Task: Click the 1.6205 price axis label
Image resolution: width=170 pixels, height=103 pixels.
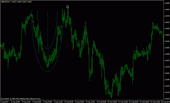Action: point(167,73)
